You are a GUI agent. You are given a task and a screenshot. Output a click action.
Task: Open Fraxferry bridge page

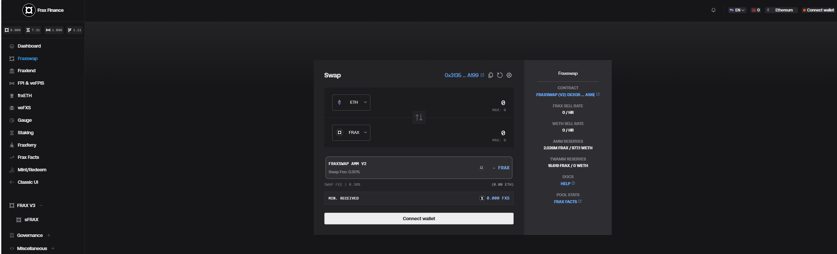click(x=27, y=145)
